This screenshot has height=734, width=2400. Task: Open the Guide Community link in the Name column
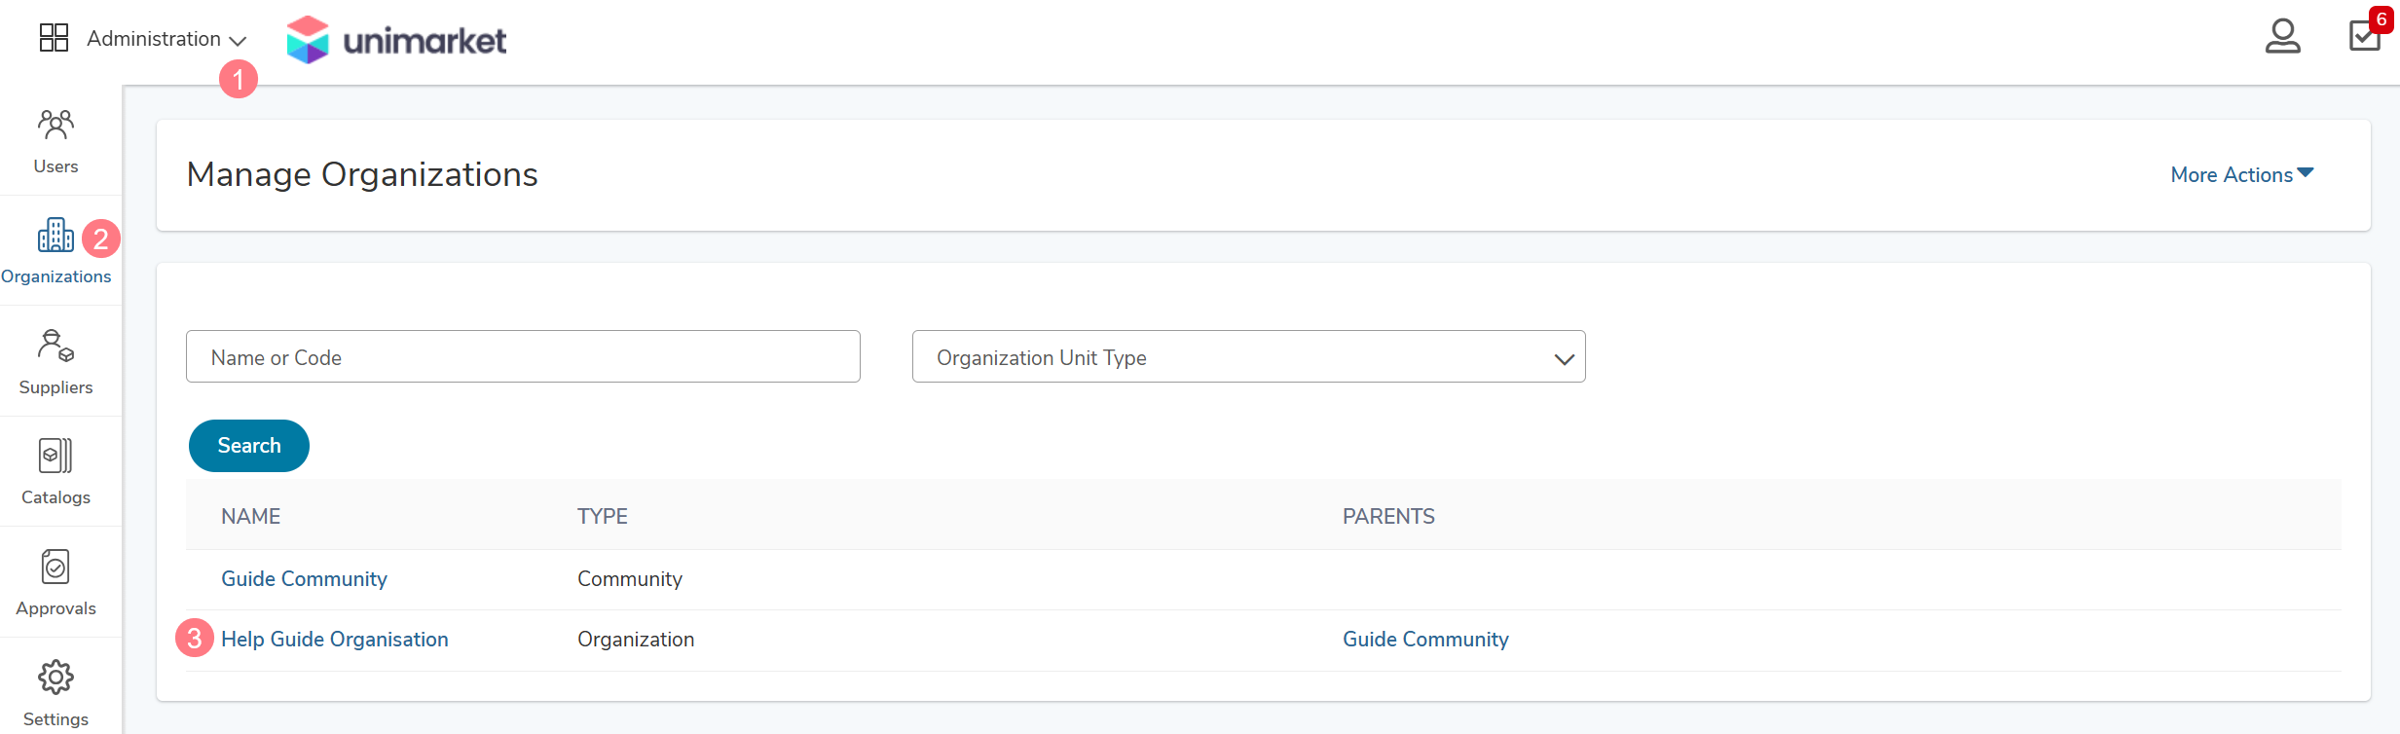coord(304,579)
